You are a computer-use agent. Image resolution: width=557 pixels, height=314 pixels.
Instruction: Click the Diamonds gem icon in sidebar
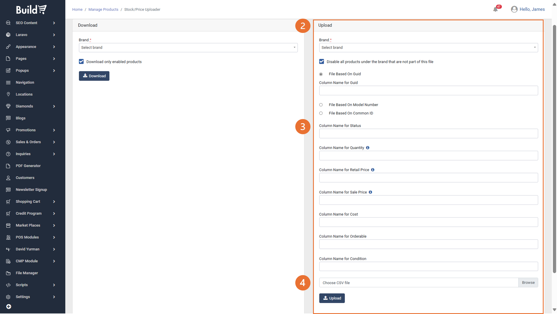point(8,106)
